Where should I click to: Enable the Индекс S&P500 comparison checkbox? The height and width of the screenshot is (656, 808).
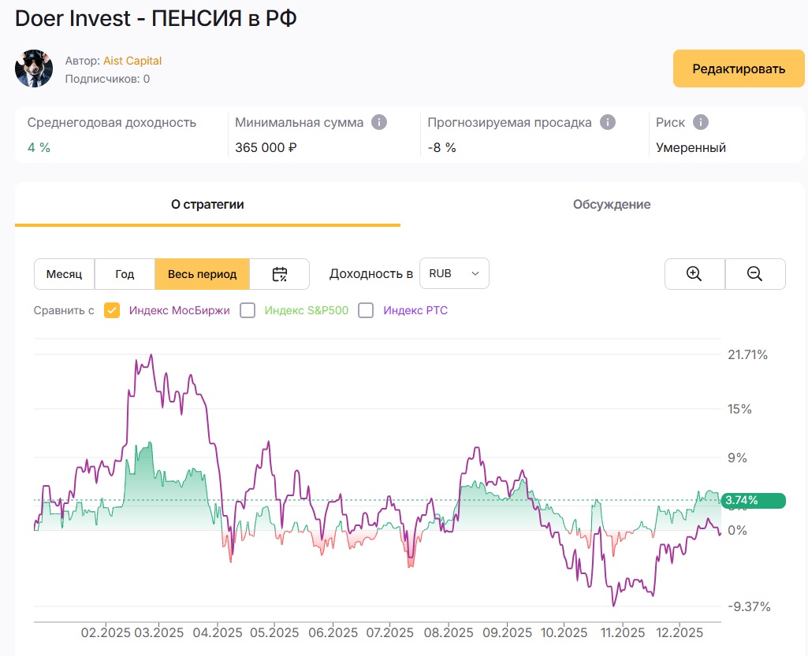pyautogui.click(x=248, y=310)
